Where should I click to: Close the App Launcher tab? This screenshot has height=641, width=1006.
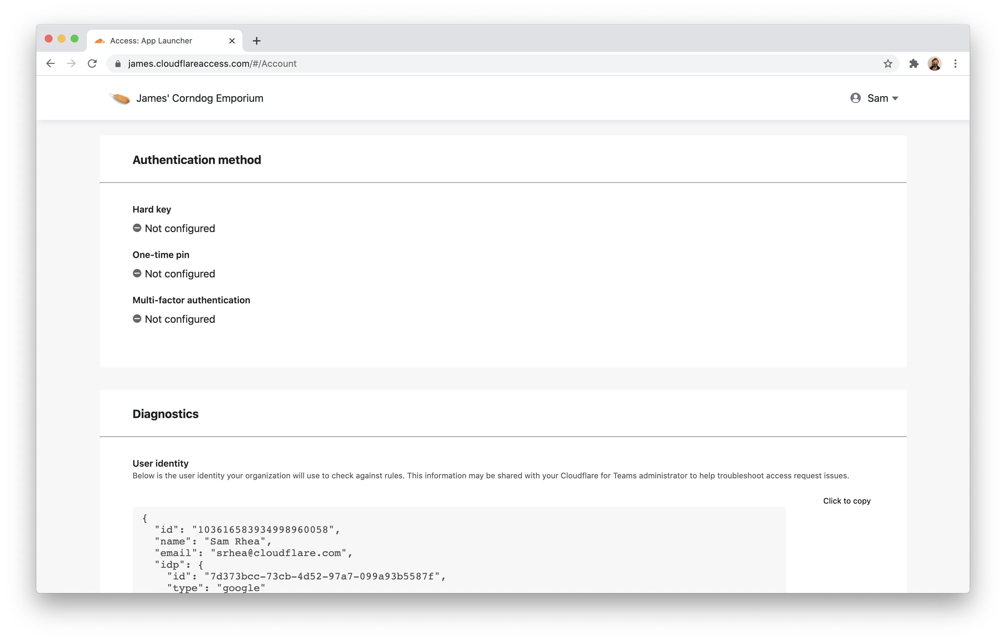232,41
